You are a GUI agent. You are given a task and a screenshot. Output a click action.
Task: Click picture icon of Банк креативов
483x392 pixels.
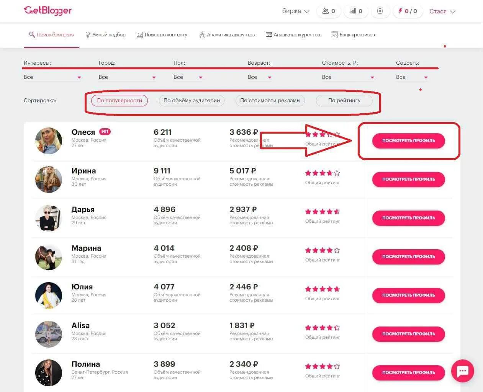pyautogui.click(x=334, y=35)
